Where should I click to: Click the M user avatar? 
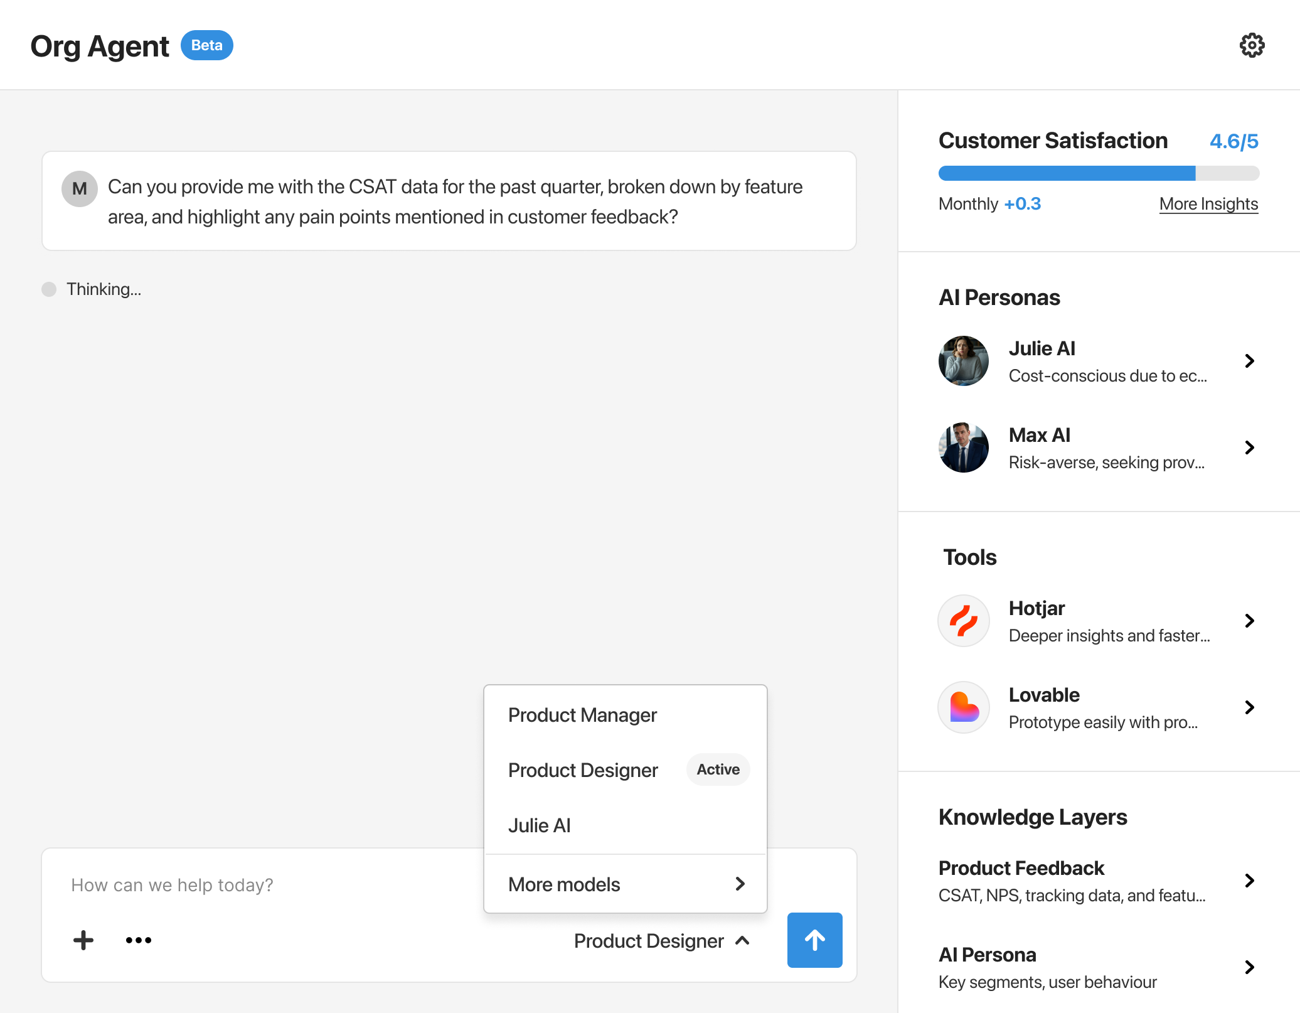(x=80, y=188)
